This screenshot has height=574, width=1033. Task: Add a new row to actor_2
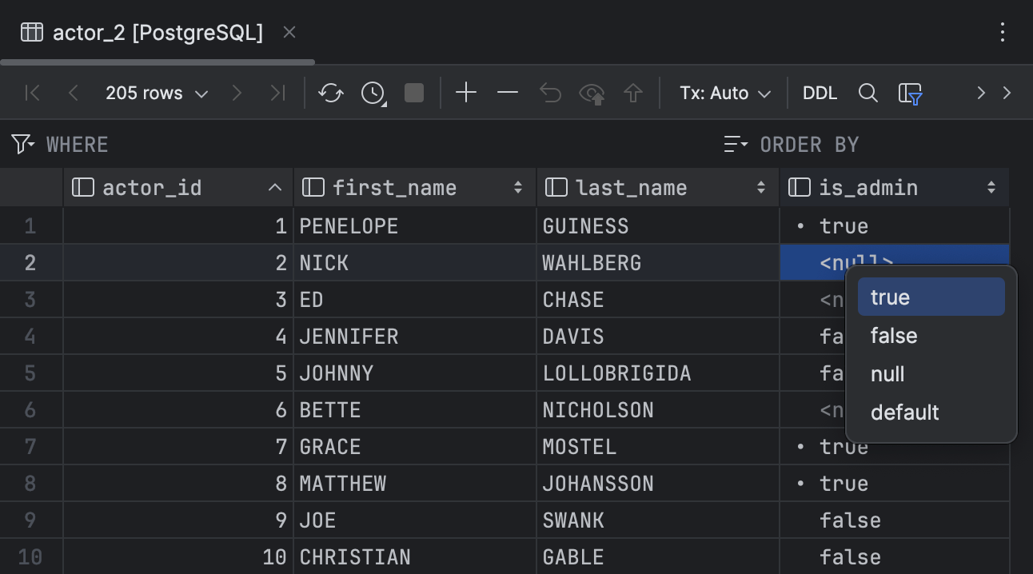(x=466, y=93)
